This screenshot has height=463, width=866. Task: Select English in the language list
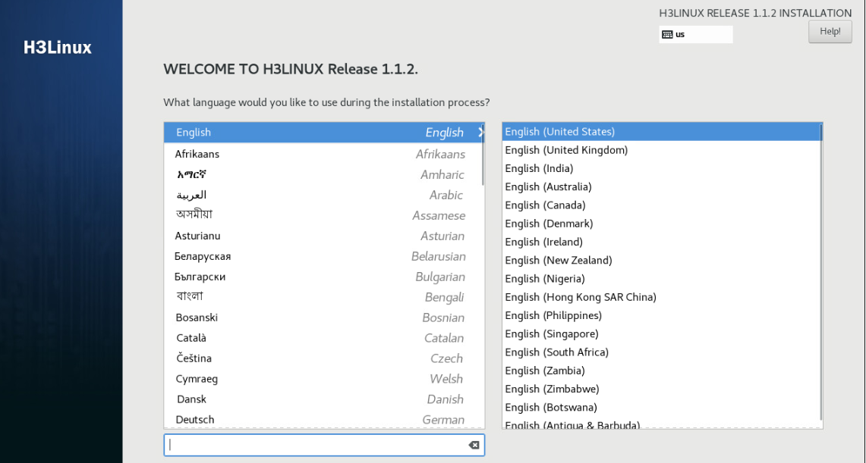click(324, 133)
